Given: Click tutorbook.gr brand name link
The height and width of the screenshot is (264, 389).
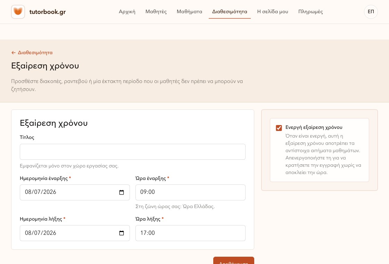Looking at the screenshot, I should [x=48, y=12].
